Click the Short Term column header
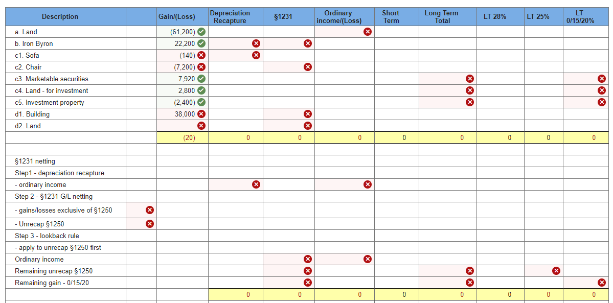Viewport: 613px width, 303px height. click(396, 17)
